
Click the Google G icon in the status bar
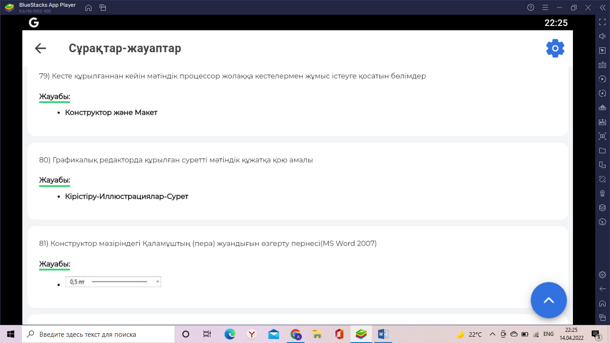point(34,22)
